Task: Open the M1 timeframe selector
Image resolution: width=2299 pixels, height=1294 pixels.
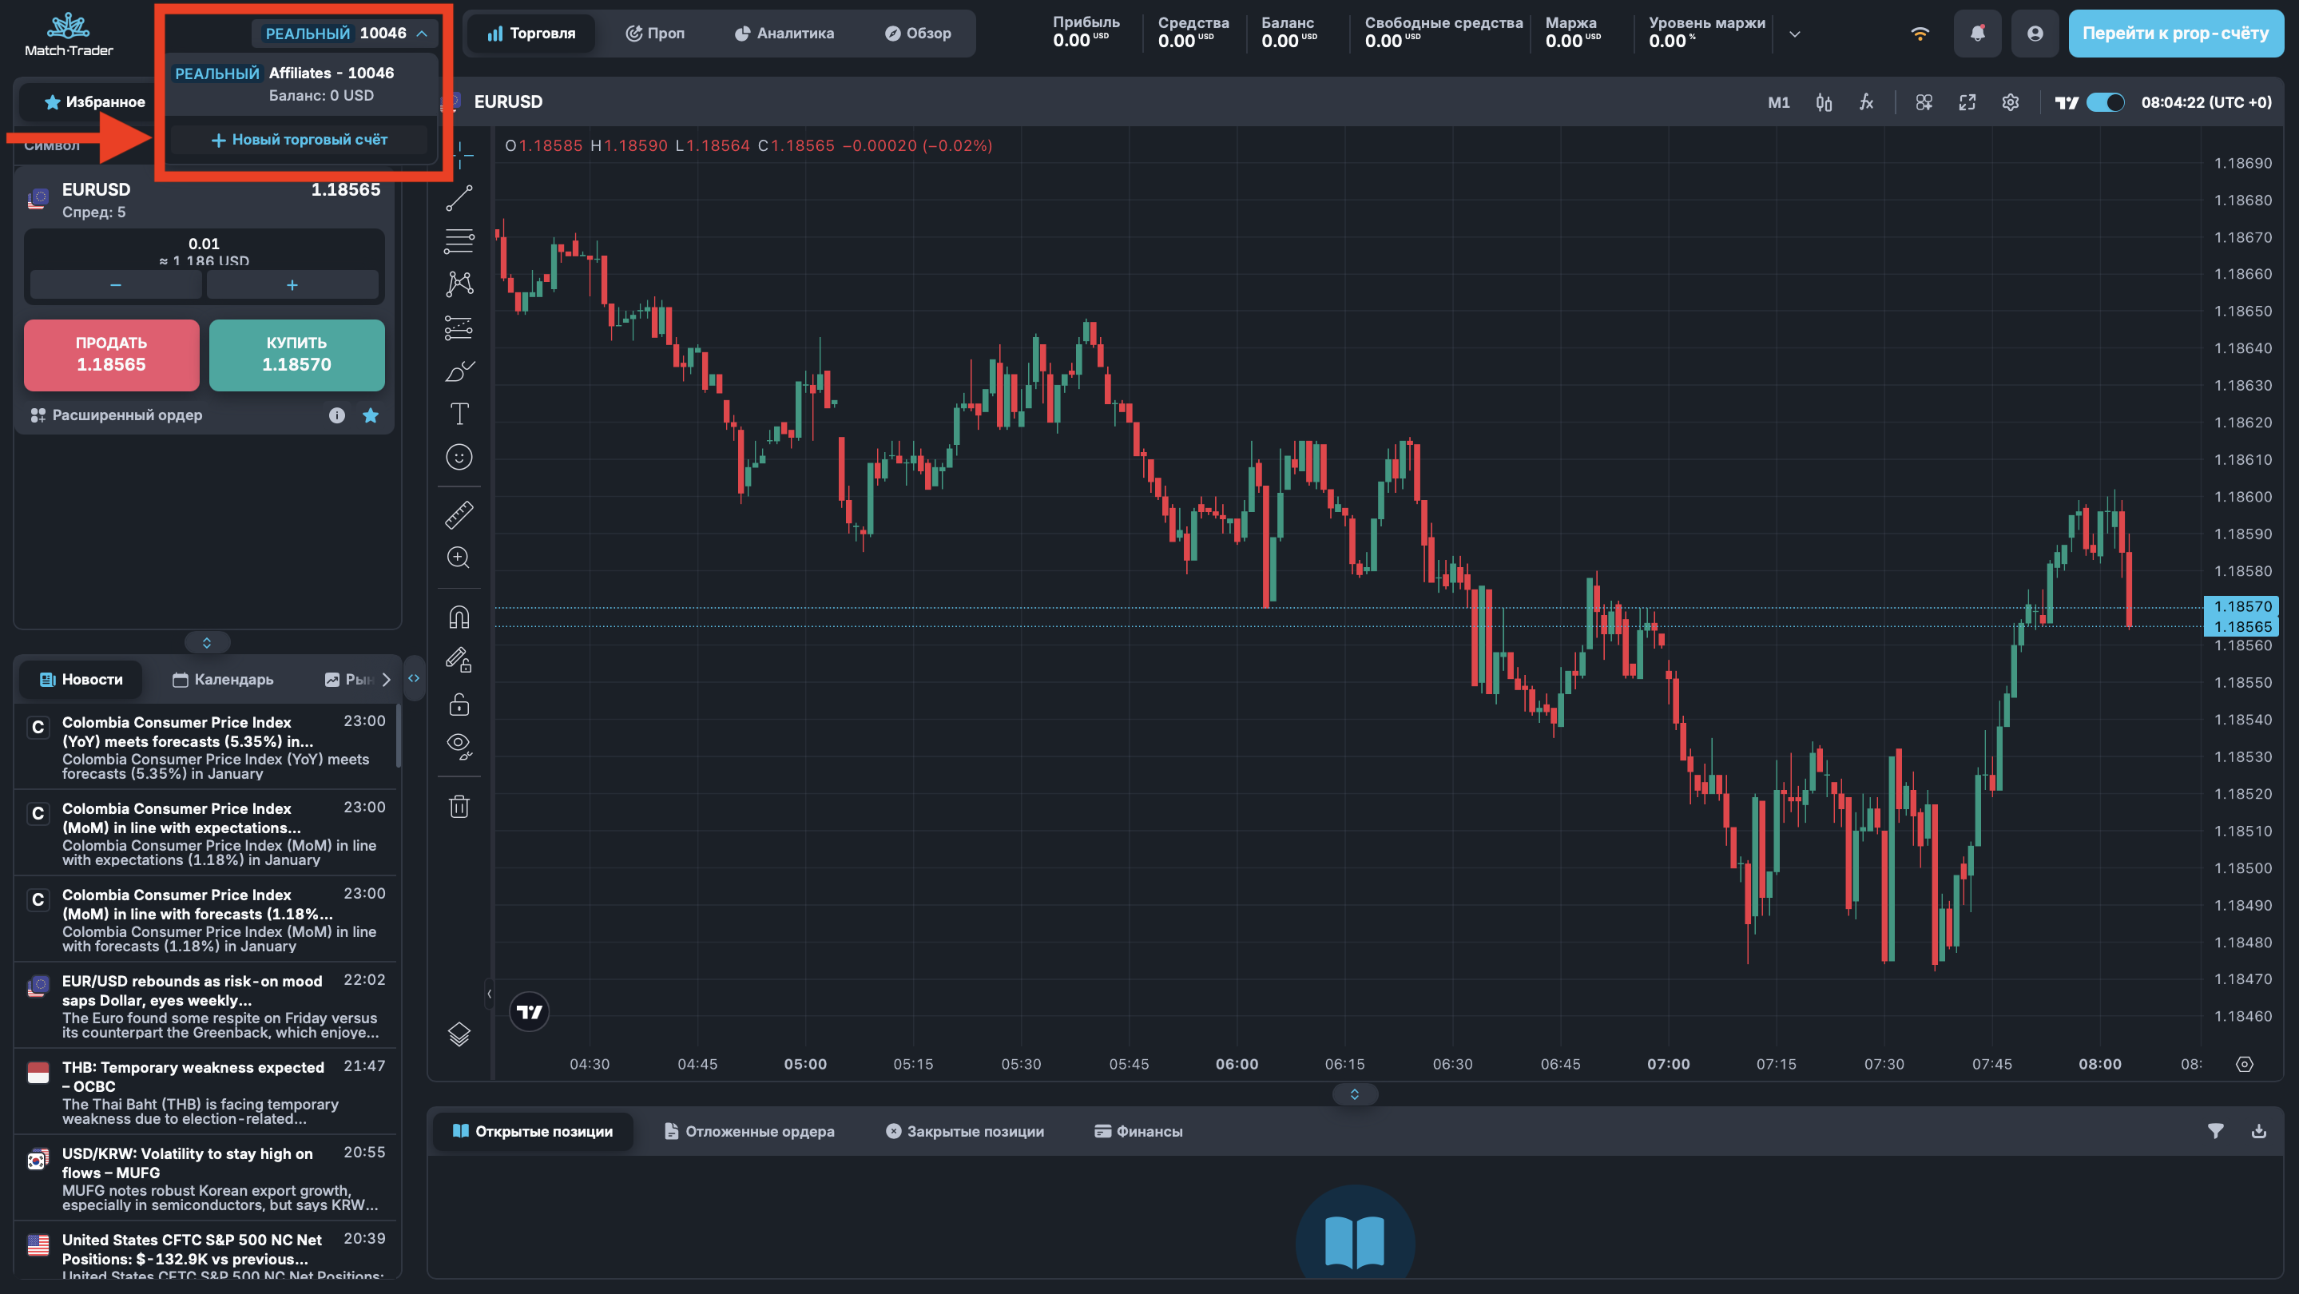Action: point(1778,102)
